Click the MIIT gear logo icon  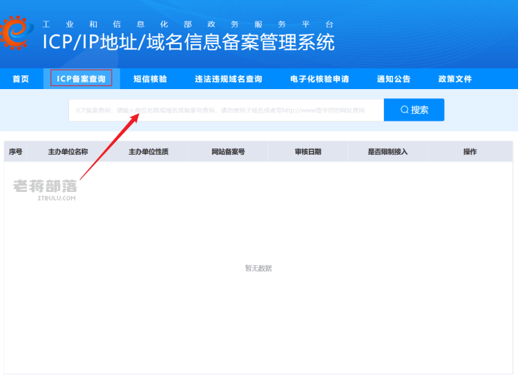16,33
